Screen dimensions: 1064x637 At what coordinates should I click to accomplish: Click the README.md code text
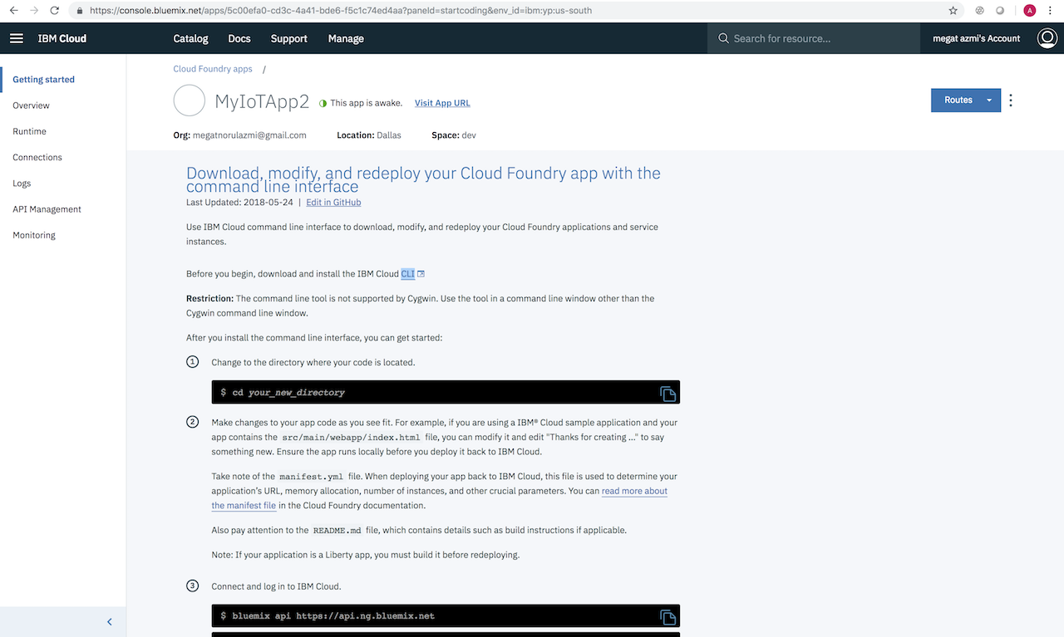tap(337, 531)
